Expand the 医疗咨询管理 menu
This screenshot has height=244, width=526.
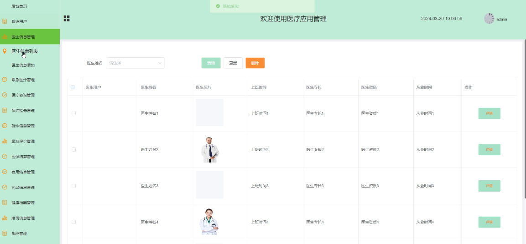pos(30,95)
